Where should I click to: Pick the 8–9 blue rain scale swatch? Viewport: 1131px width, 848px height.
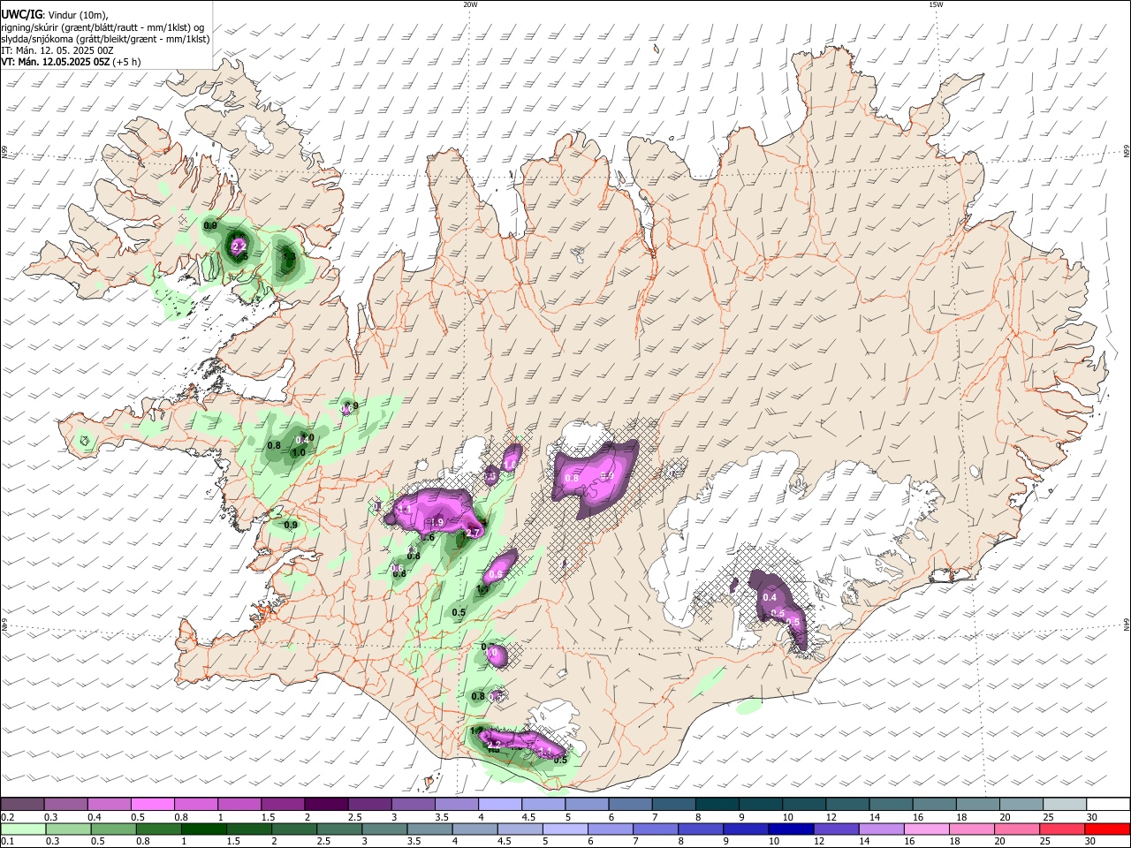click(x=701, y=829)
